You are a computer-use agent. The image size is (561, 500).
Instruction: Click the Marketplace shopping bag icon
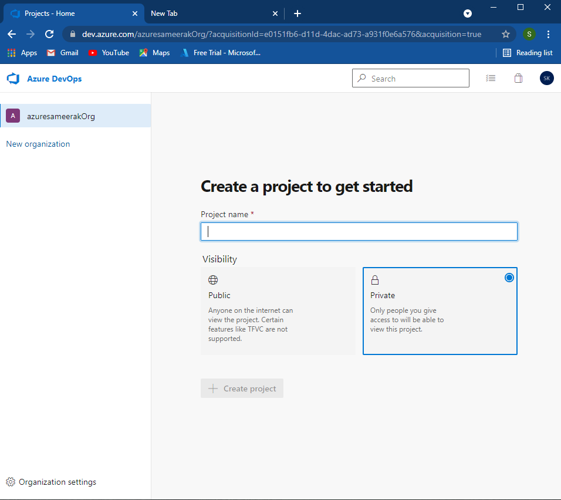[518, 77]
